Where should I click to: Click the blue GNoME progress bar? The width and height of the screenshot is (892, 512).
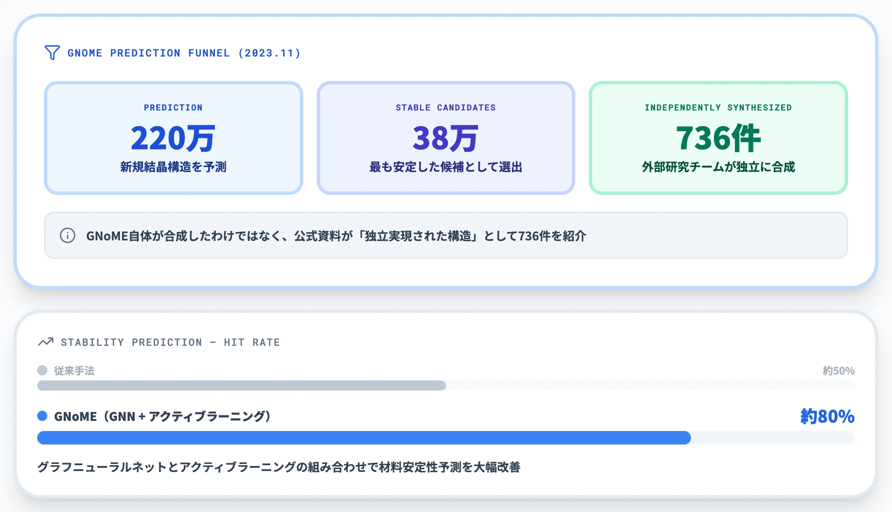[364, 438]
